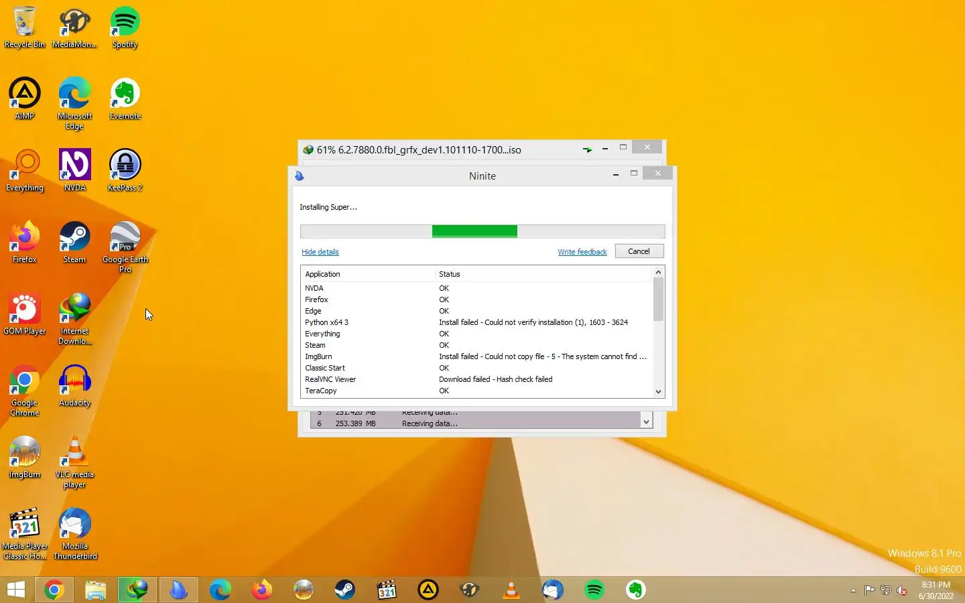Click the Windows Start button
Image resolution: width=965 pixels, height=603 pixels.
16,590
